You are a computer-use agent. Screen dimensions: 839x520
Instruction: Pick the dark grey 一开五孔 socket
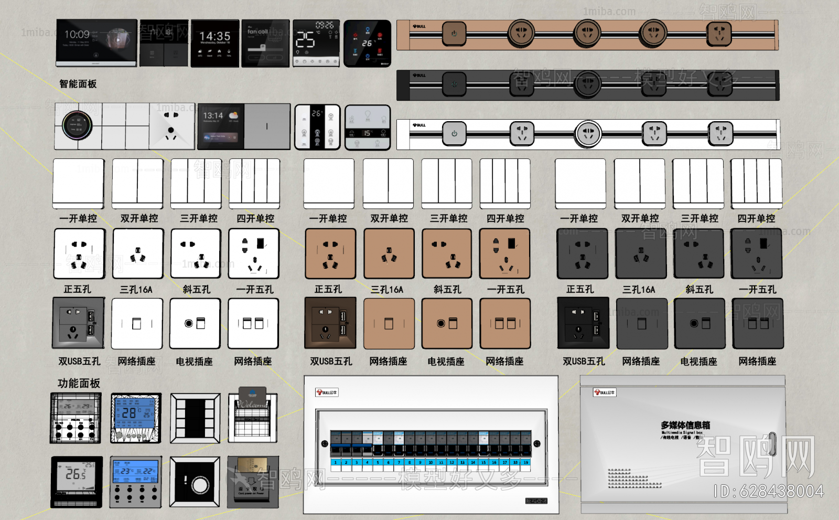[x=757, y=254]
